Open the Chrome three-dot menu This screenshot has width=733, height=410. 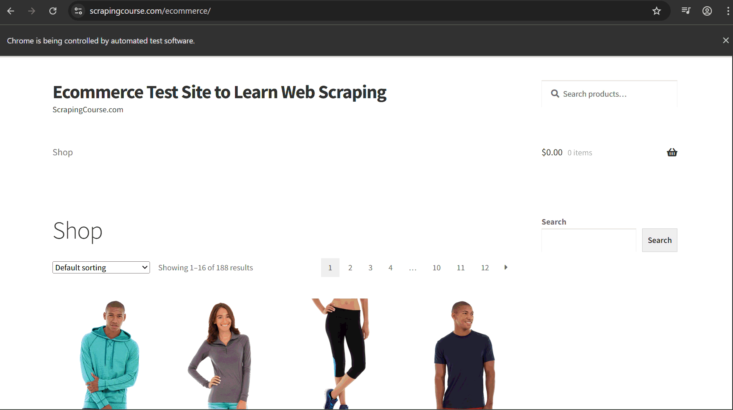pos(728,11)
